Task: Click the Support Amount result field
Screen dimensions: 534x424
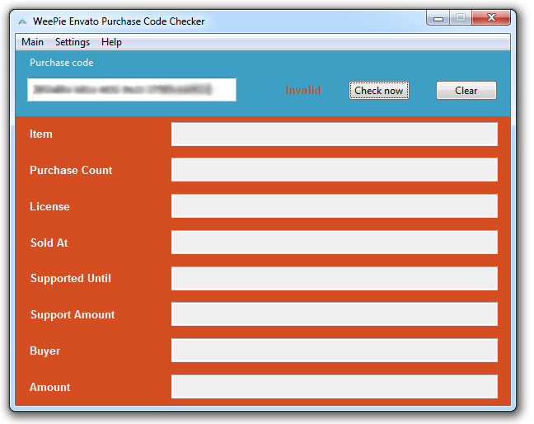Action: click(x=335, y=314)
